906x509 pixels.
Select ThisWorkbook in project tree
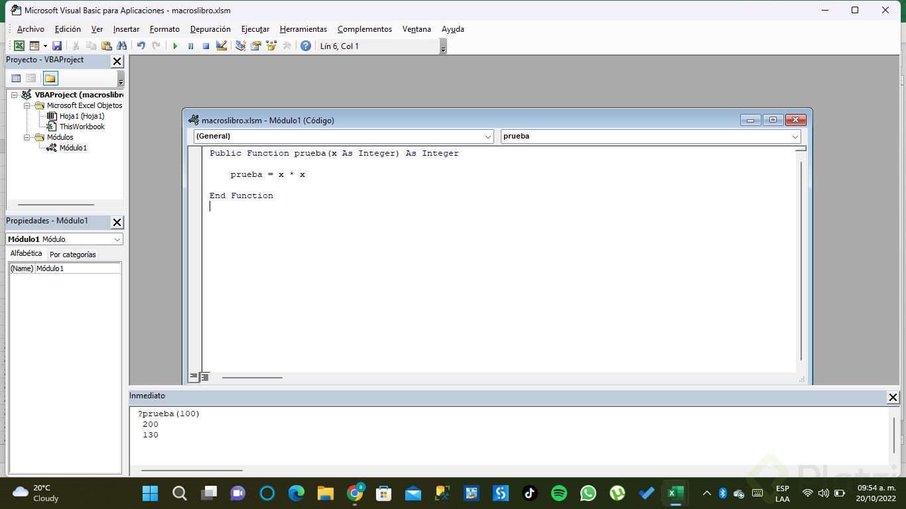[82, 127]
